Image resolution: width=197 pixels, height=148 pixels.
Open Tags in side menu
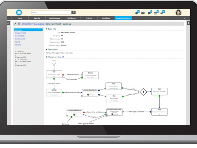pyautogui.click(x=17, y=42)
